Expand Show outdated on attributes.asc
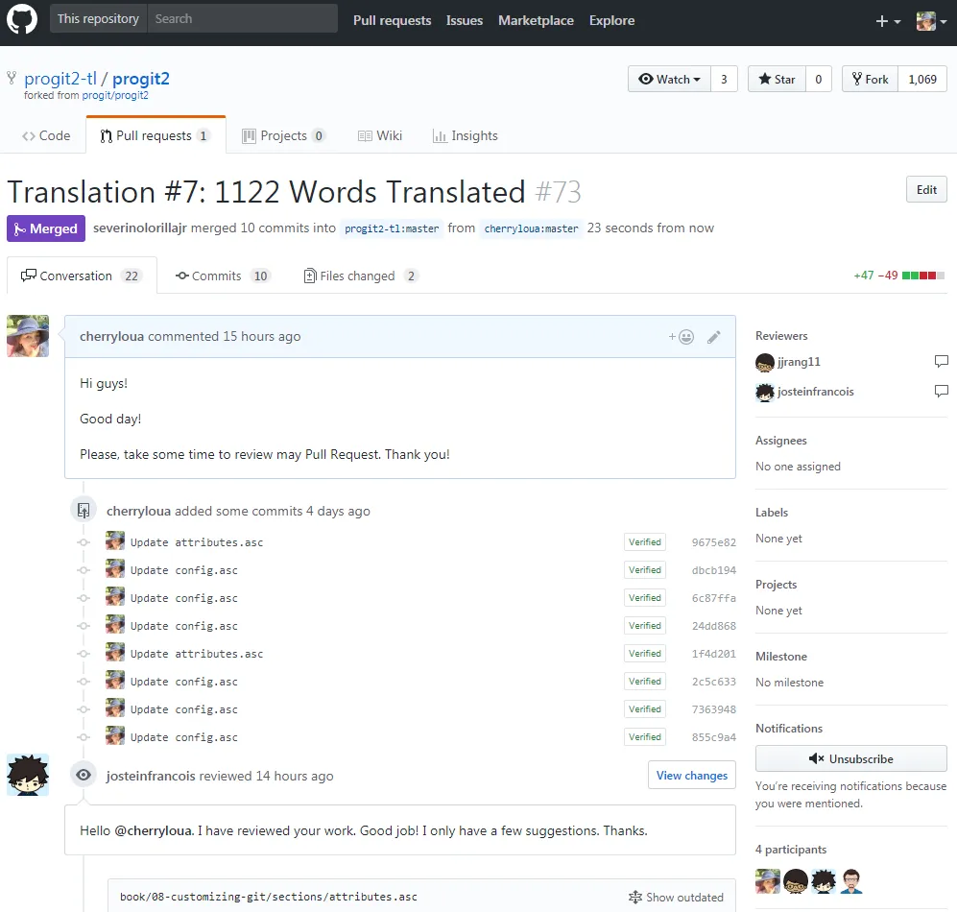 click(676, 897)
